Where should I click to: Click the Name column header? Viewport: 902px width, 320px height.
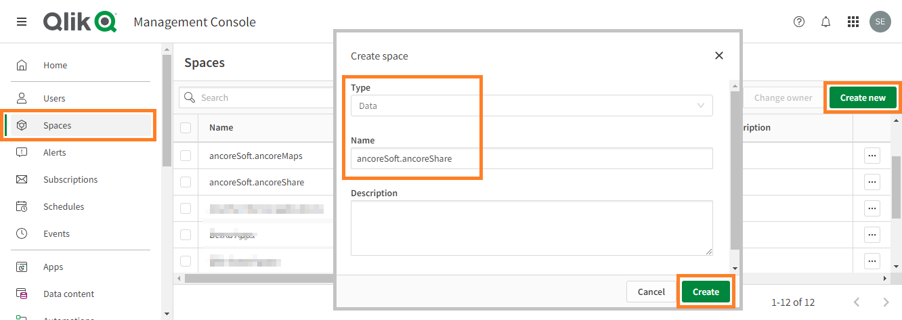pyautogui.click(x=221, y=127)
